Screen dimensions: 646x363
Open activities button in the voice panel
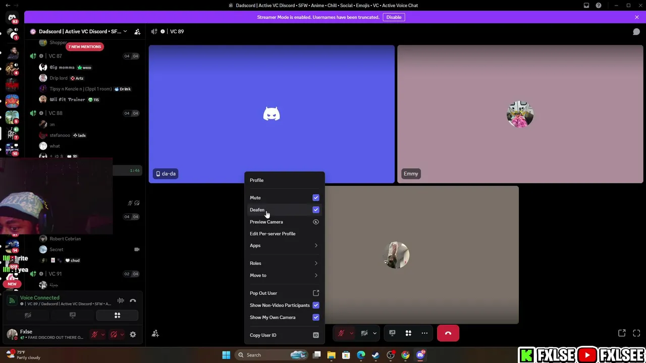click(x=117, y=316)
